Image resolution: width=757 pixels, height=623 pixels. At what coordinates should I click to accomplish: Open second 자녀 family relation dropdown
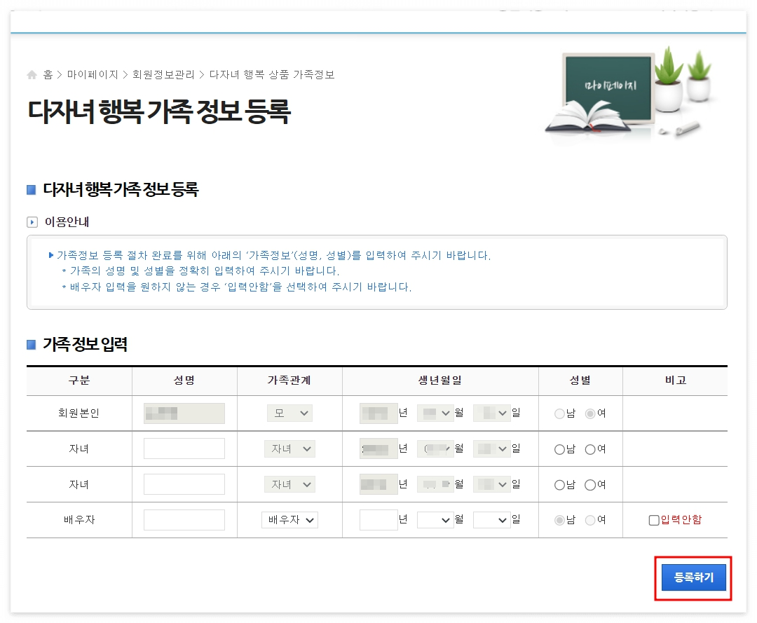coord(289,484)
